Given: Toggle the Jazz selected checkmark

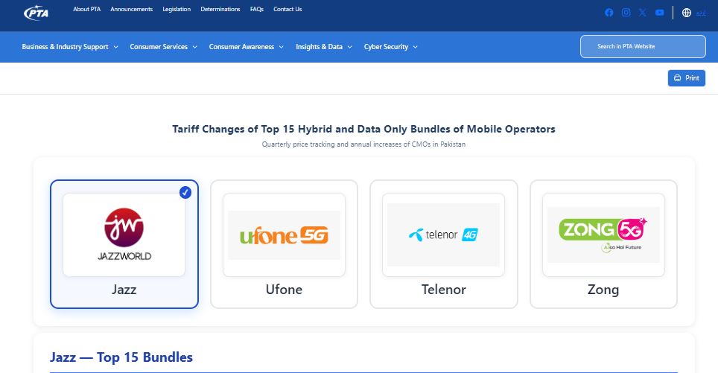Looking at the screenshot, I should pyautogui.click(x=185, y=193).
